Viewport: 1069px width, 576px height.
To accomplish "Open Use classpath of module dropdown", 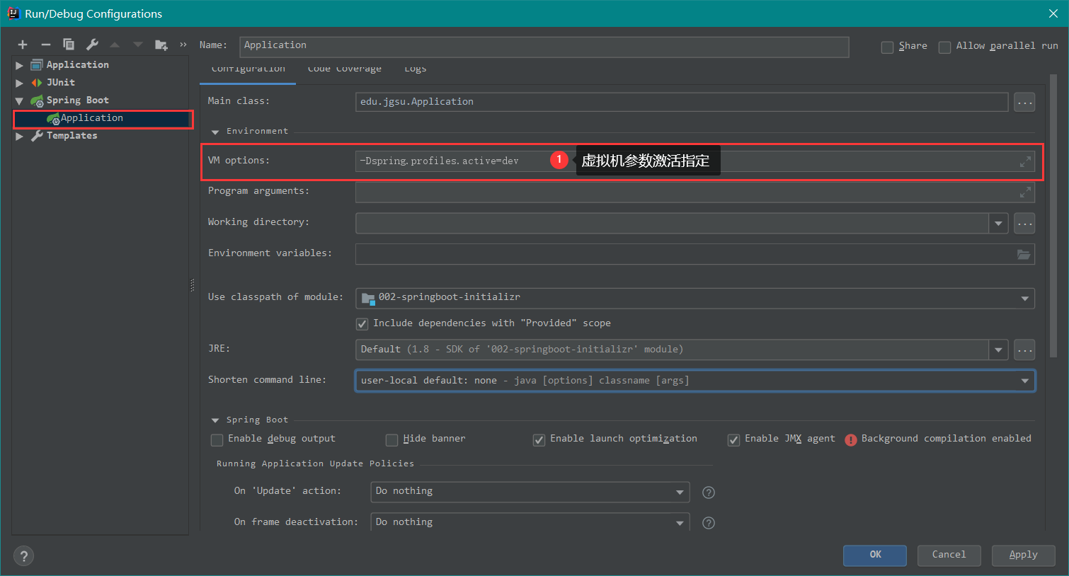I will click(x=1024, y=299).
